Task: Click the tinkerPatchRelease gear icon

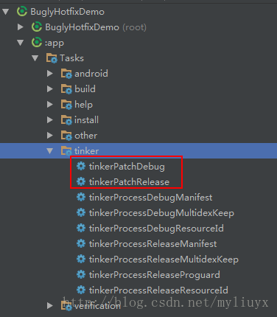Action: tap(81, 182)
